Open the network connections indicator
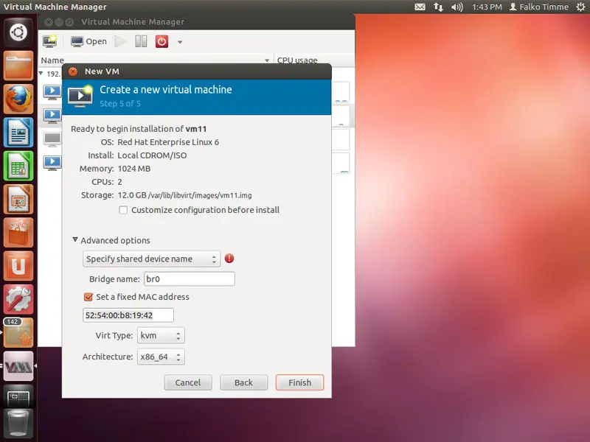The image size is (590, 442). click(x=438, y=7)
